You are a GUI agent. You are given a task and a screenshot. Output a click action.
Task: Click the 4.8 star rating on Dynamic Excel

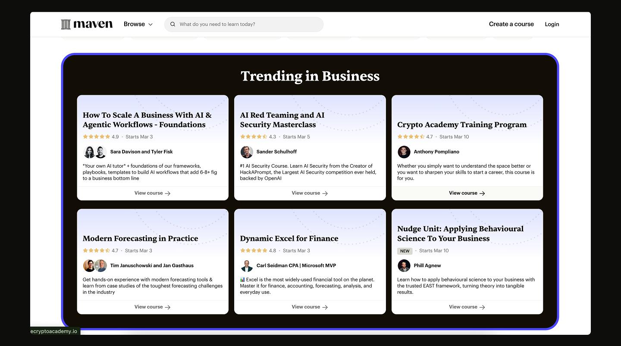coord(258,250)
